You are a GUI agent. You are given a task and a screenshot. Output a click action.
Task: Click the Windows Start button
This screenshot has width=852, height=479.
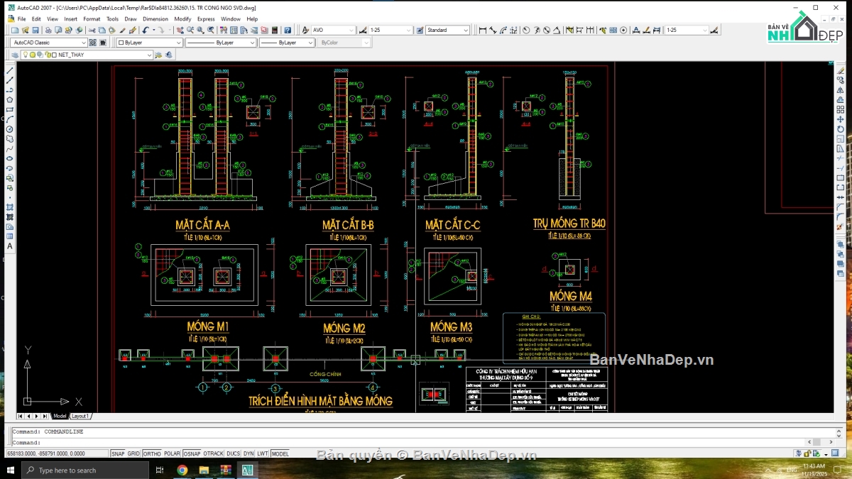coord(11,470)
